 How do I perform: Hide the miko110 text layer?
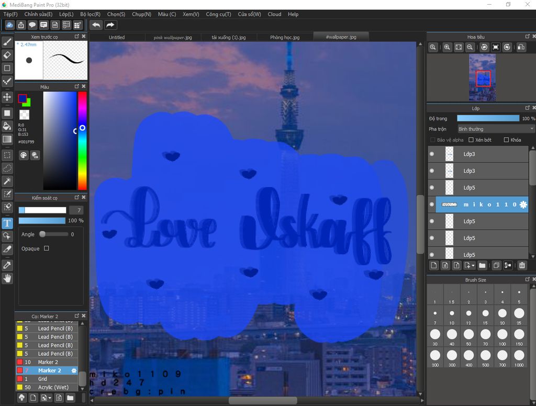click(x=432, y=205)
